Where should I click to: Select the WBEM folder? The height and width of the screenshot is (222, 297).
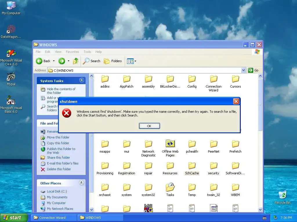(236, 190)
